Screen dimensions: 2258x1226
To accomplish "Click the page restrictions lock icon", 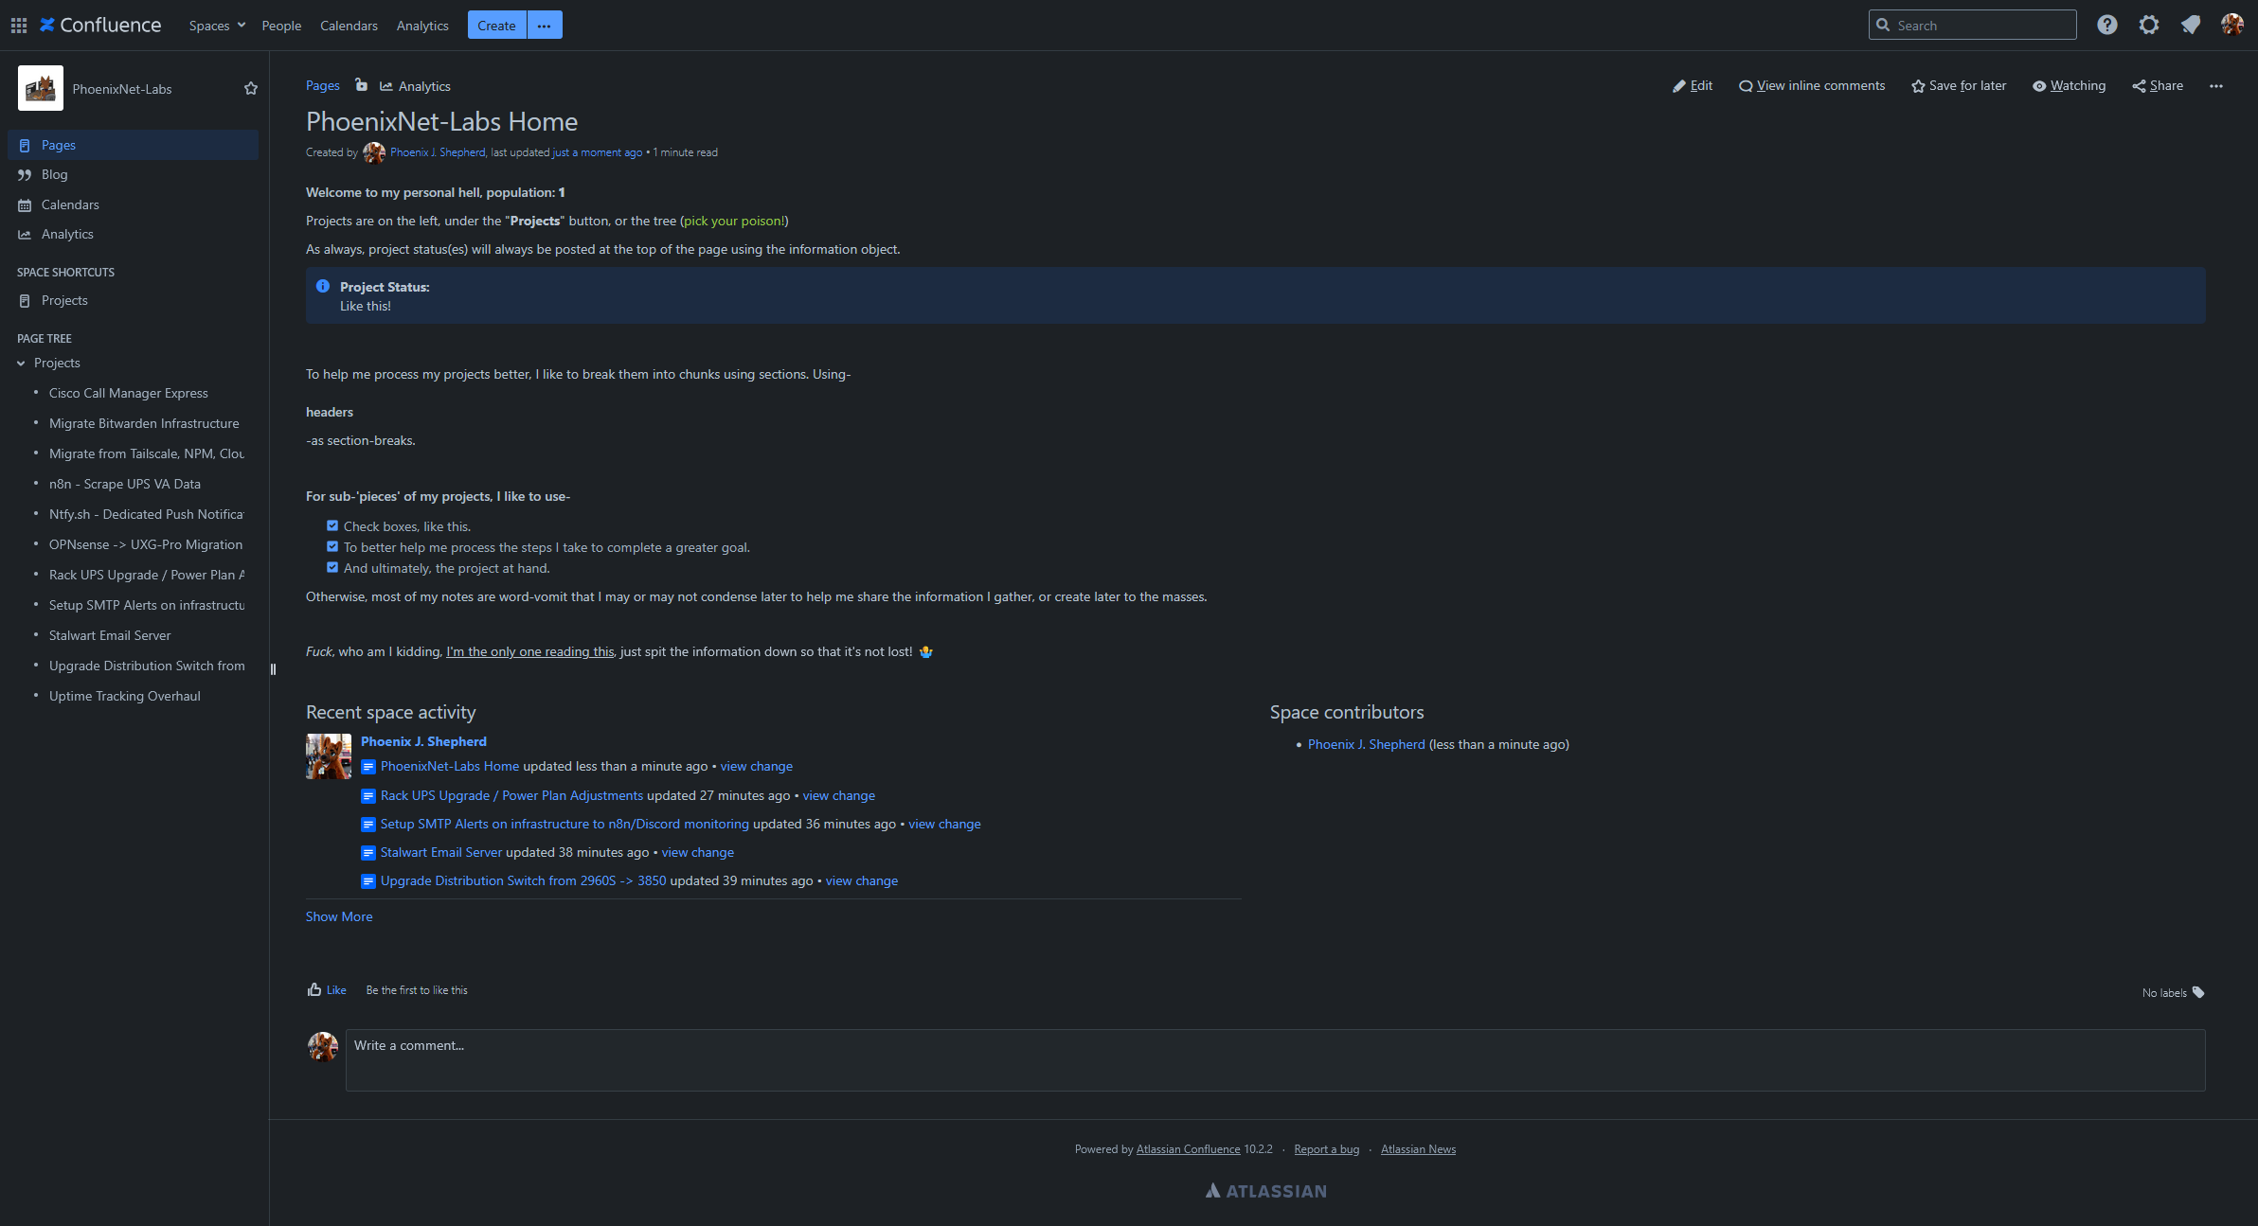I will click(x=361, y=85).
